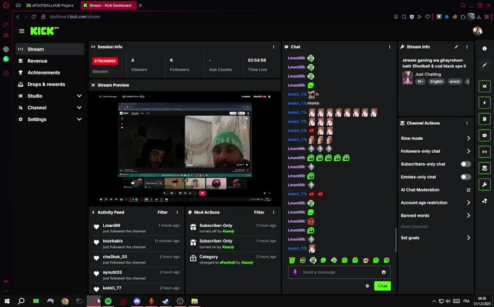
Task: Toggle Chat bubble widget icon in sidebar
Action: pos(485,135)
